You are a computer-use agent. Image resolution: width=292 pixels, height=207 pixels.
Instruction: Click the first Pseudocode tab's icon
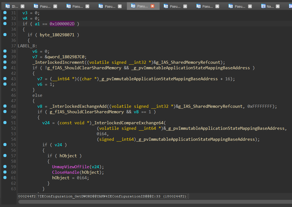pyautogui.click(x=36, y=6)
